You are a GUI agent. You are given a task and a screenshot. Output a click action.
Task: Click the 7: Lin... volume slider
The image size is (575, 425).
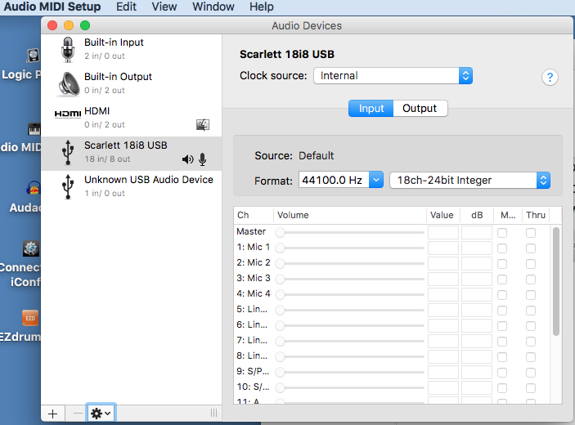tap(350, 341)
